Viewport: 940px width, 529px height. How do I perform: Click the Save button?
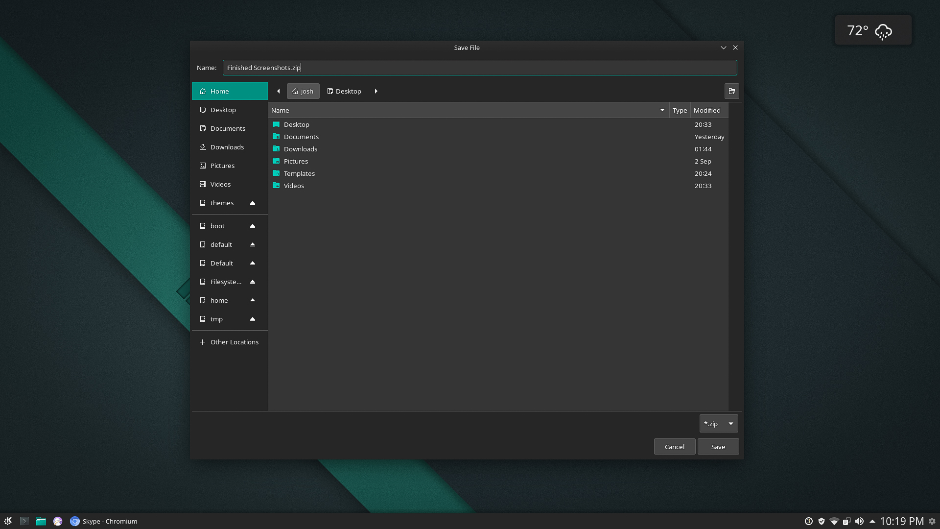coord(718,446)
